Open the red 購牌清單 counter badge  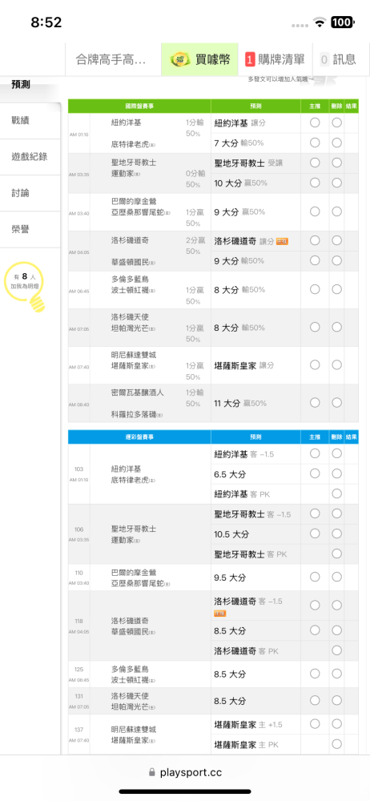(x=250, y=59)
